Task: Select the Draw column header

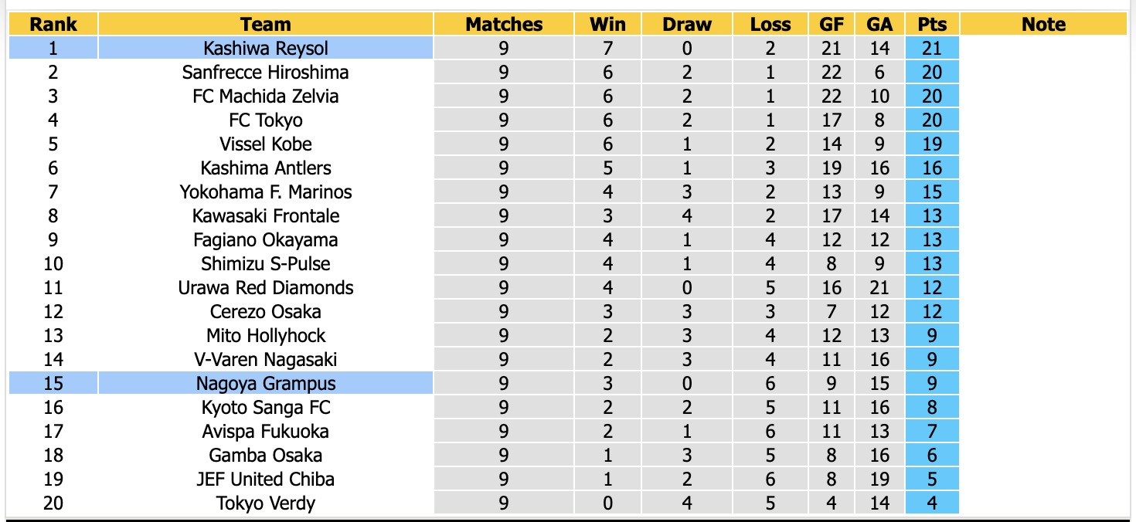Action: coord(687,24)
